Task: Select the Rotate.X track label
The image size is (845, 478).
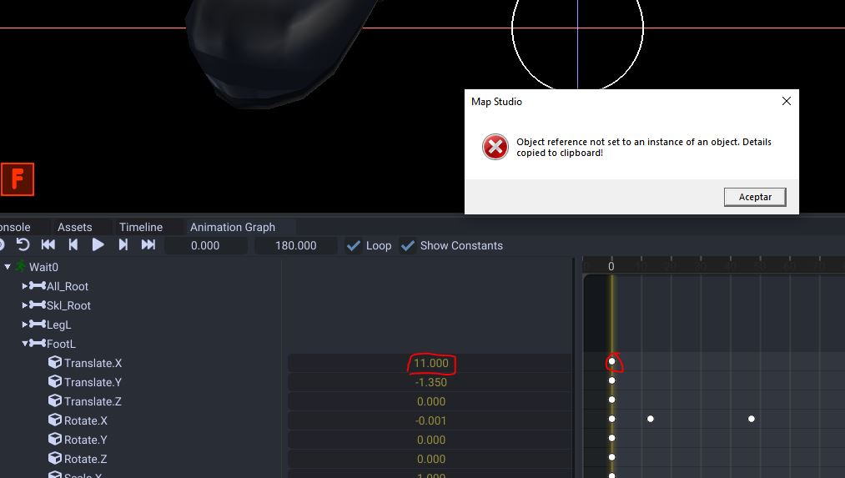Action: click(86, 420)
